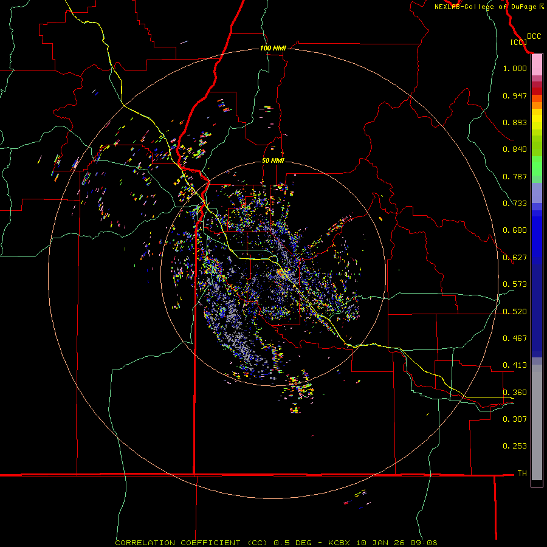Click the 0.840 value on the legend
Image resolution: width=547 pixels, height=547 pixels.
(x=515, y=150)
